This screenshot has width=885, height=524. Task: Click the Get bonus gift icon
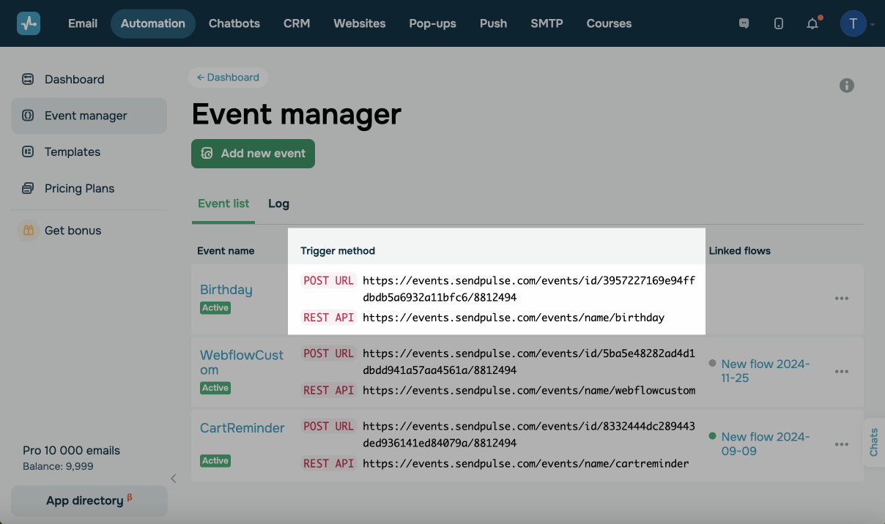[28, 231]
